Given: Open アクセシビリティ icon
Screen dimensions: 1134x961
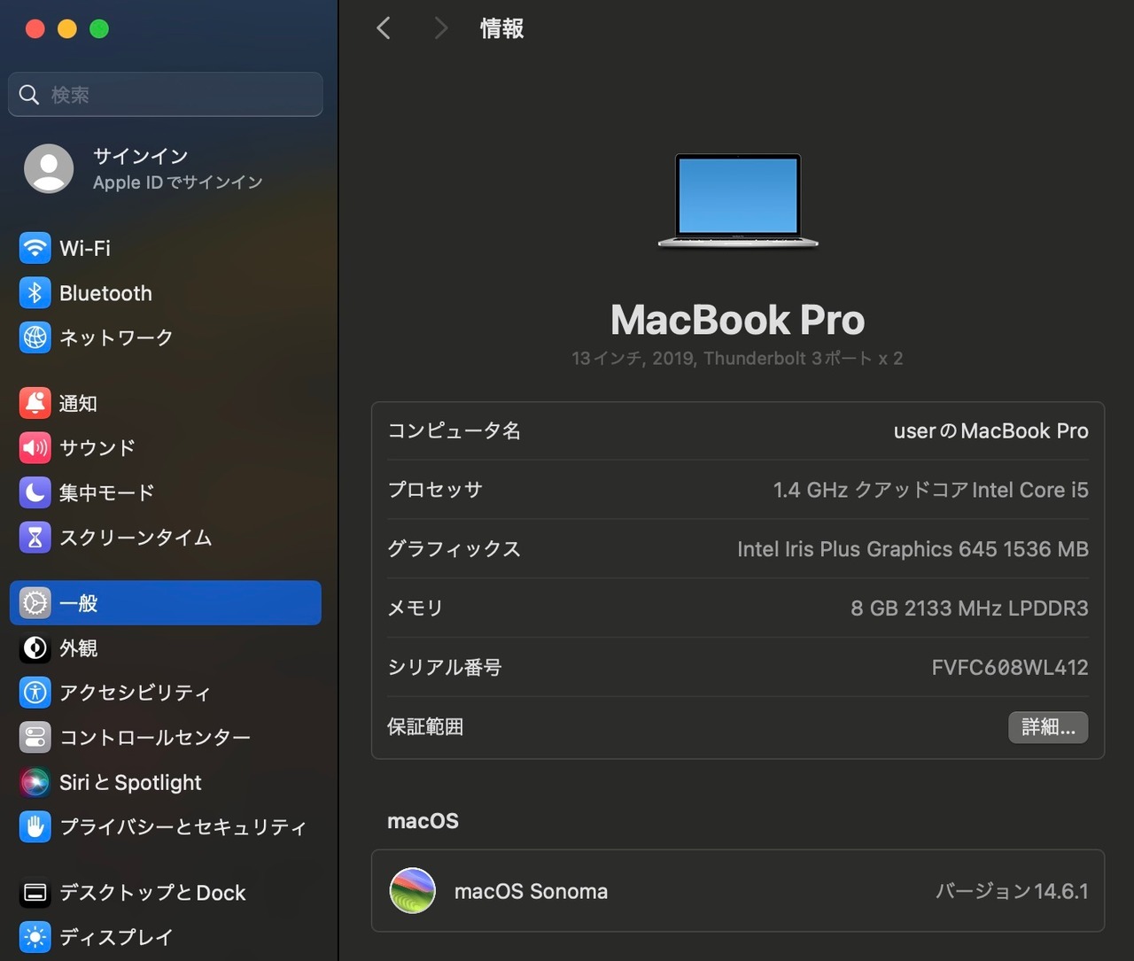Looking at the screenshot, I should point(35,693).
